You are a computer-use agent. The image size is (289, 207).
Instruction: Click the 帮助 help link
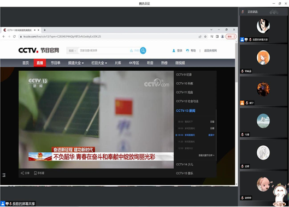click(193, 50)
